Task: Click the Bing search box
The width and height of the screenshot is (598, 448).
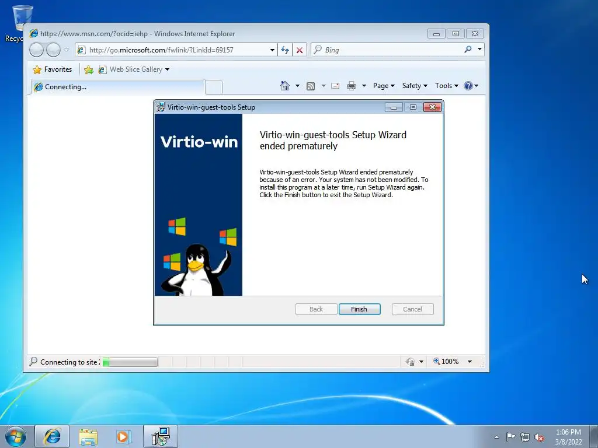Action: [x=387, y=50]
